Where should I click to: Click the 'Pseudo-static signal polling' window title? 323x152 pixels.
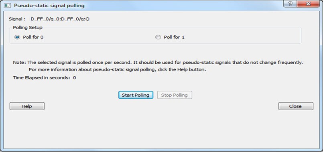[x=49, y=6]
